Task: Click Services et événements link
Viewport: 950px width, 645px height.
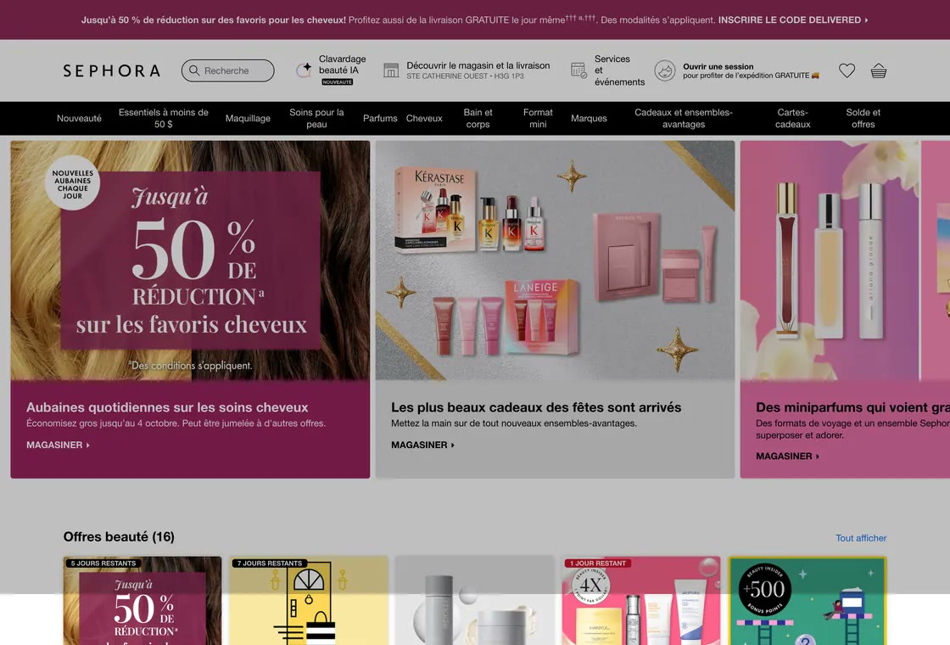Action: coord(619,70)
